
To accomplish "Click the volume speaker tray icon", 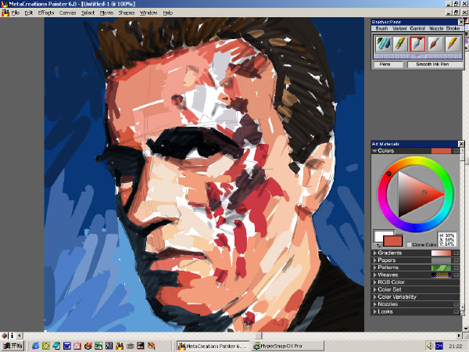I will click(x=429, y=346).
